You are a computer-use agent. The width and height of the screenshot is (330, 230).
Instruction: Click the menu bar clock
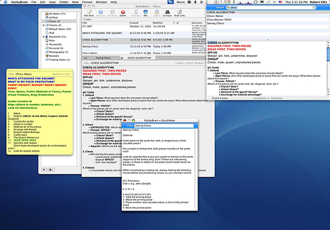coord(296,2)
